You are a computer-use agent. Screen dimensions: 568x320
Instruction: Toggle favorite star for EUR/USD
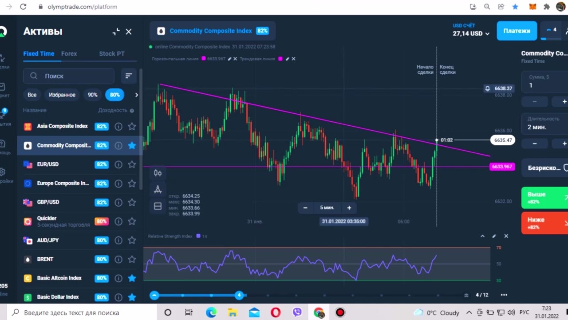pos(132,164)
